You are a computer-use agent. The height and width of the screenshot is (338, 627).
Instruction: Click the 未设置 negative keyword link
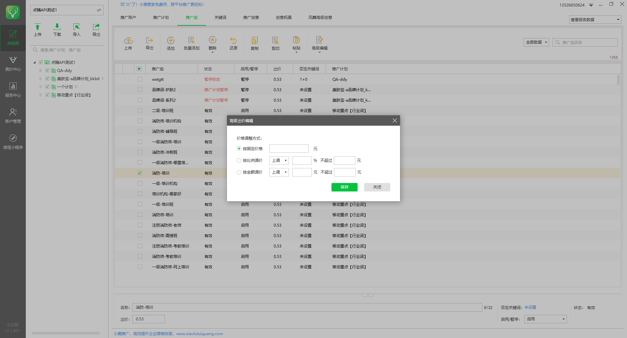click(x=530, y=307)
